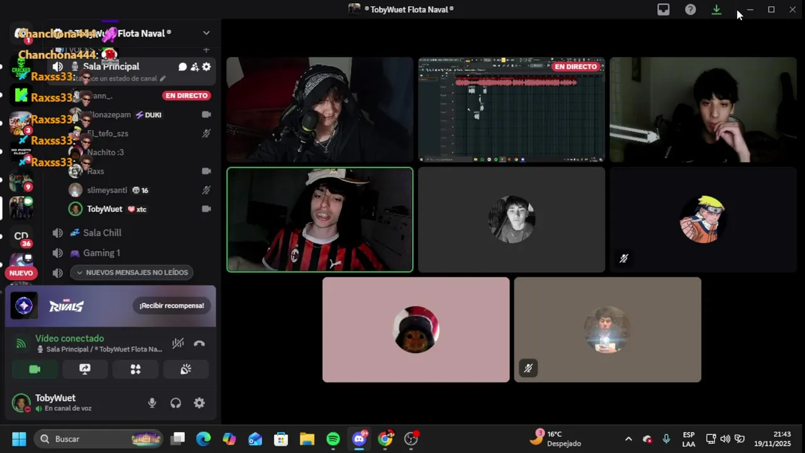Click the Windows taskbar search box
Viewport: 805px width, 453px height.
[x=99, y=439]
